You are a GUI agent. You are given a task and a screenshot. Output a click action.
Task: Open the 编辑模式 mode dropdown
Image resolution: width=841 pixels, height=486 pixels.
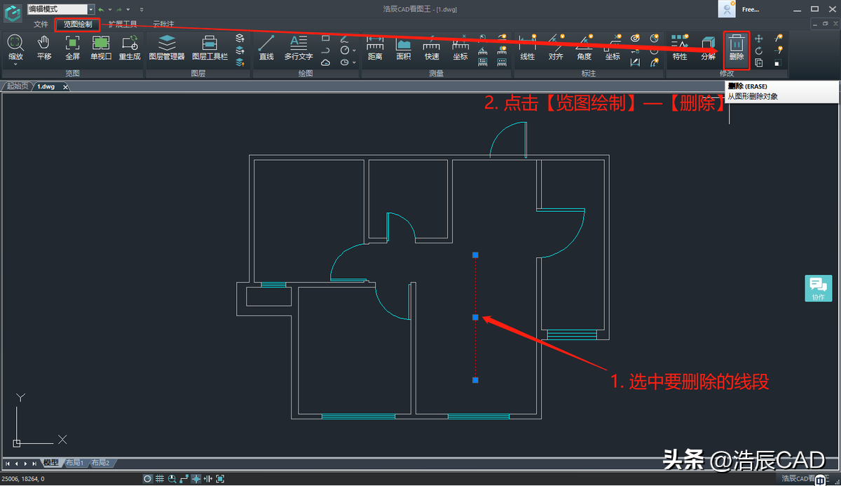point(91,9)
